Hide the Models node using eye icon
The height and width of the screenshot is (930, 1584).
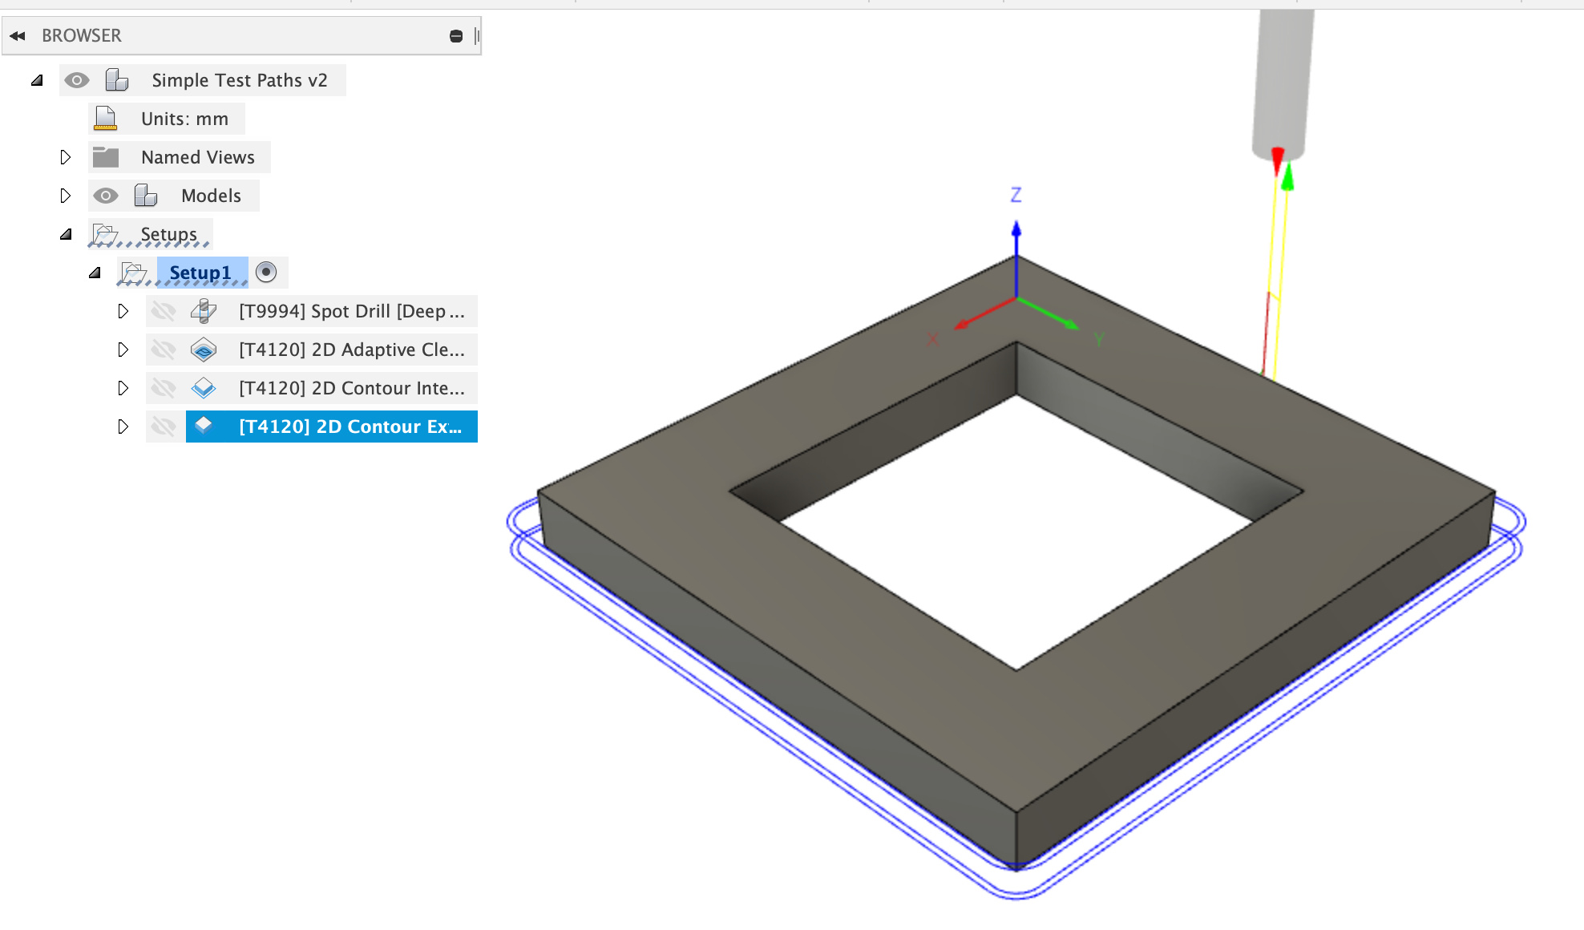tap(105, 196)
